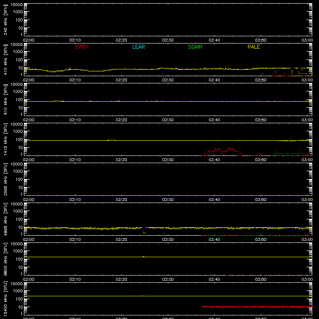Click 02:10 time label under 410 MHz panel
This screenshot has height=319, width=319.
[75, 80]
